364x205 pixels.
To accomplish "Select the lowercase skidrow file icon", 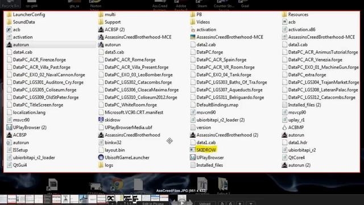I will point(101,120).
